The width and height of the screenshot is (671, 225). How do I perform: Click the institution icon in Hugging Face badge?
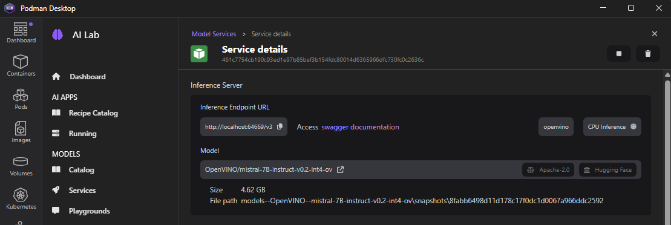click(587, 170)
